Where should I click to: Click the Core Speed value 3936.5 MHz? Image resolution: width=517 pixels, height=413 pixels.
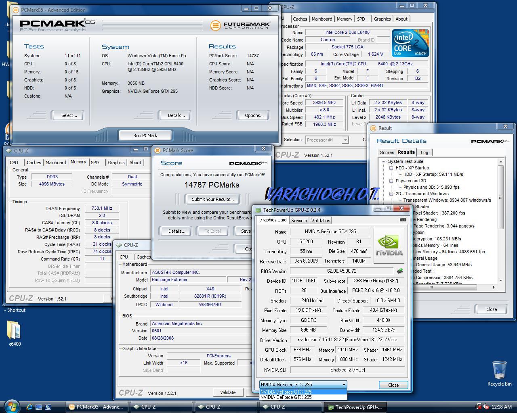pyautogui.click(x=324, y=102)
